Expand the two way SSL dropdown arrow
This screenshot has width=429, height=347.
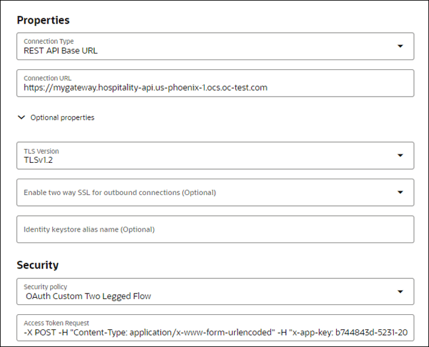tap(400, 193)
